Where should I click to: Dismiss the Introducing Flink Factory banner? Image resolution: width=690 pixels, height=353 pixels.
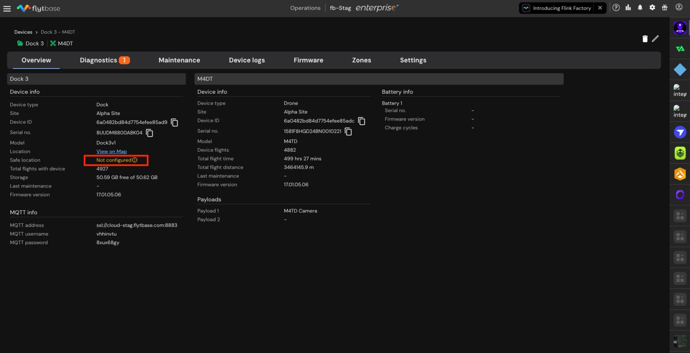coord(600,8)
